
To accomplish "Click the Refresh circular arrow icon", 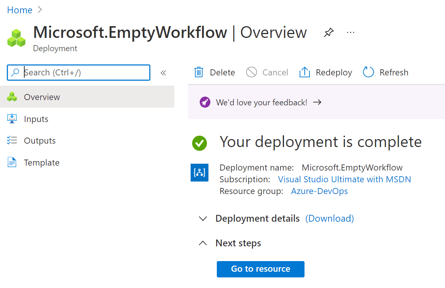I will (368, 72).
